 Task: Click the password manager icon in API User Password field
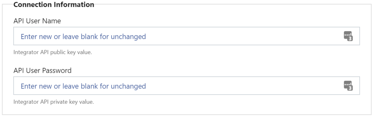348,86
